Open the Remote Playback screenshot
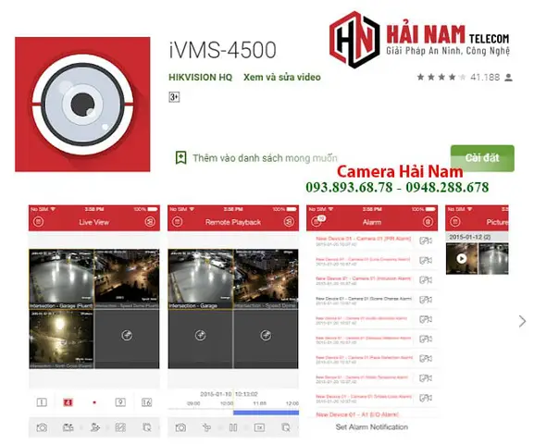Image resolution: width=534 pixels, height=444 pixels. pyautogui.click(x=233, y=321)
